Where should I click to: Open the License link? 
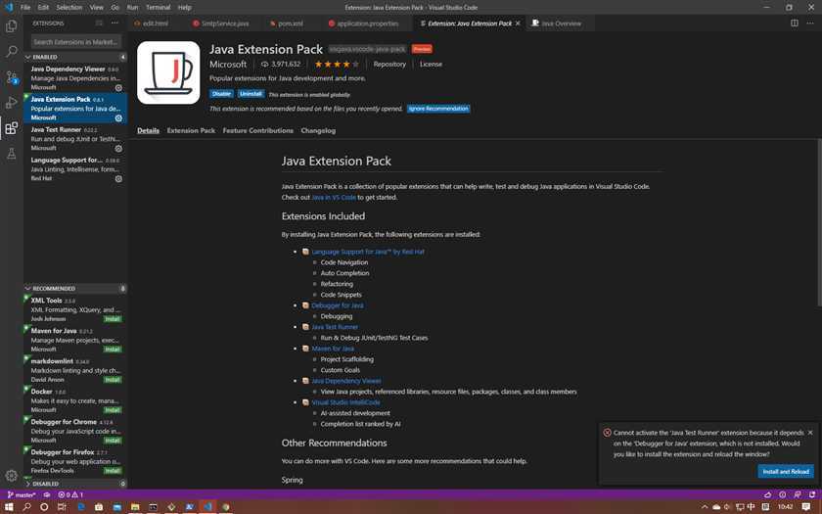pos(431,64)
